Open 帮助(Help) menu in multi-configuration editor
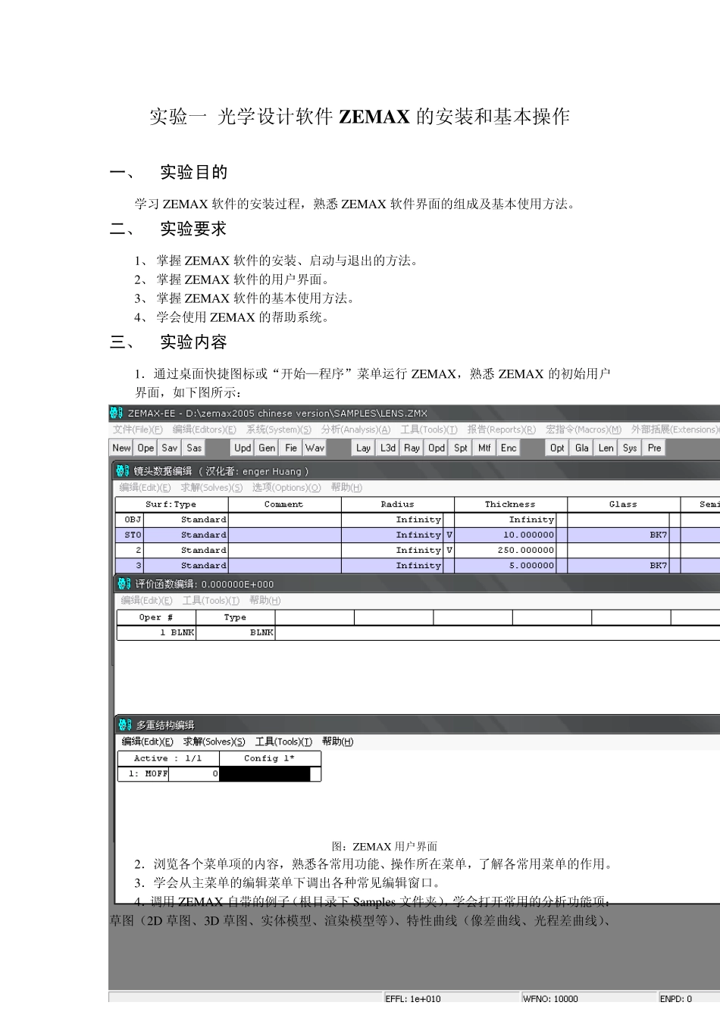Screen dimensions: 720x1018 [337, 742]
